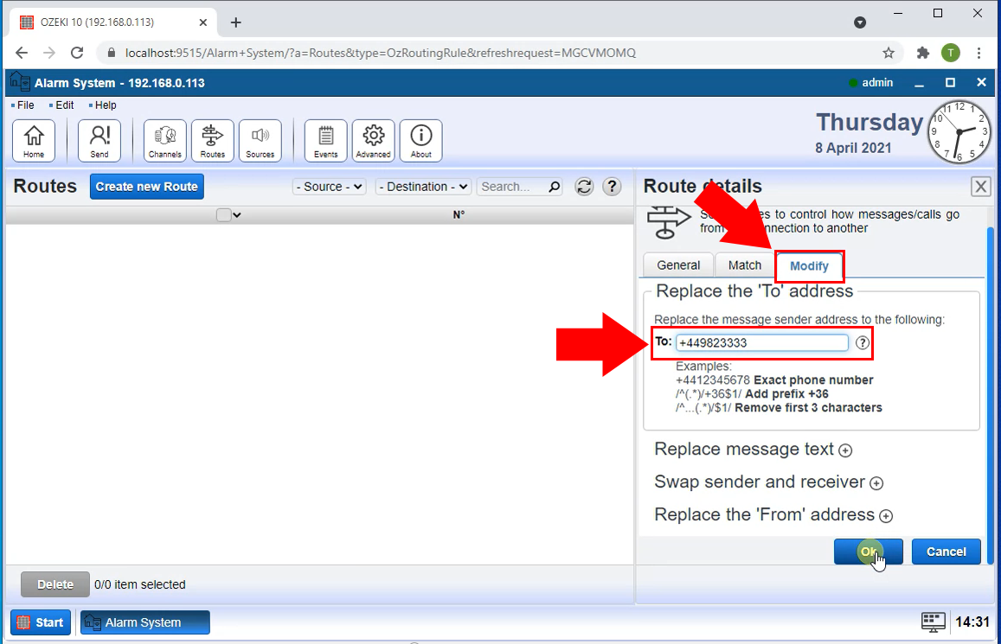Open the Destination filter dropdown
Screen dimensions: 1001x644
(423, 187)
